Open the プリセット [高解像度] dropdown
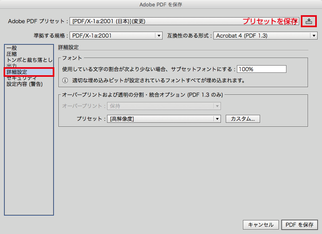This screenshot has height=234, width=322. click(164, 119)
